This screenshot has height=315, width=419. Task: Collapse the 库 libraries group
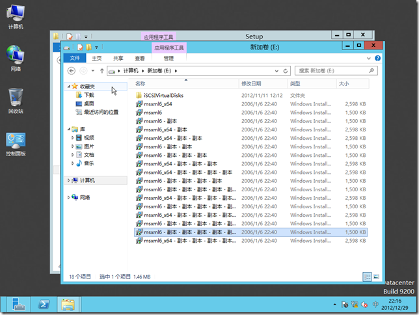point(69,129)
